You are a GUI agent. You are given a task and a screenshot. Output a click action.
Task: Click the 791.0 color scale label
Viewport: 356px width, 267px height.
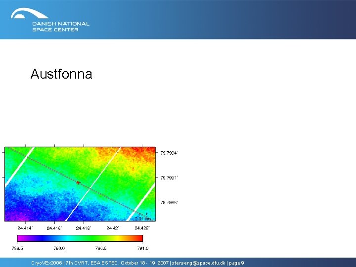click(x=143, y=248)
